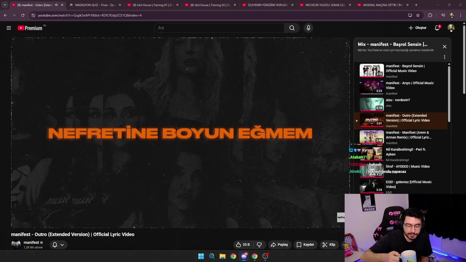
Task: Play Nil Karaibrahimgil - Peri item
Action: pyautogui.click(x=400, y=154)
